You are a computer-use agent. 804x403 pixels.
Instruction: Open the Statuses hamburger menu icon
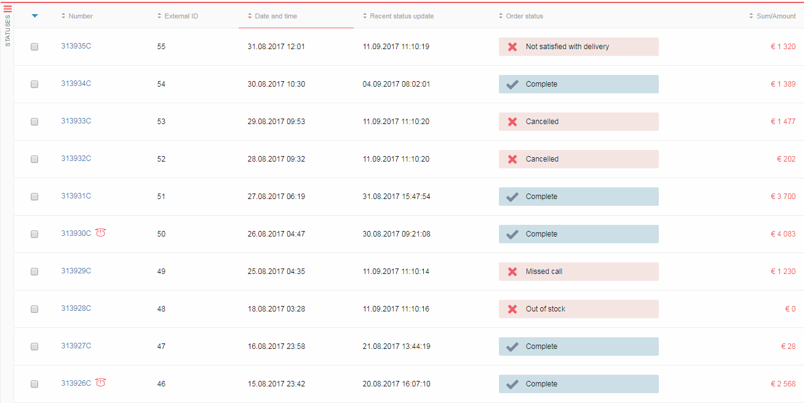tap(8, 9)
